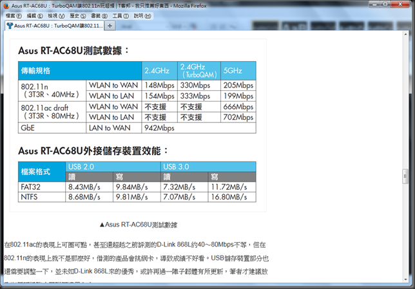Click the 11.72MB/s cell
415x289 pixels.
232,187
